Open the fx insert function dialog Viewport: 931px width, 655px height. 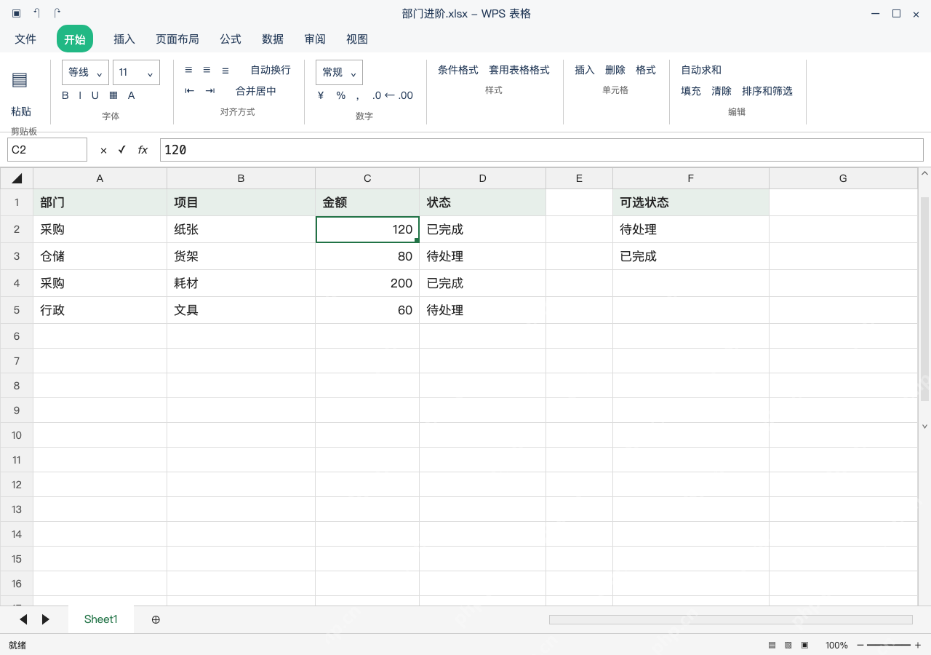pos(143,150)
